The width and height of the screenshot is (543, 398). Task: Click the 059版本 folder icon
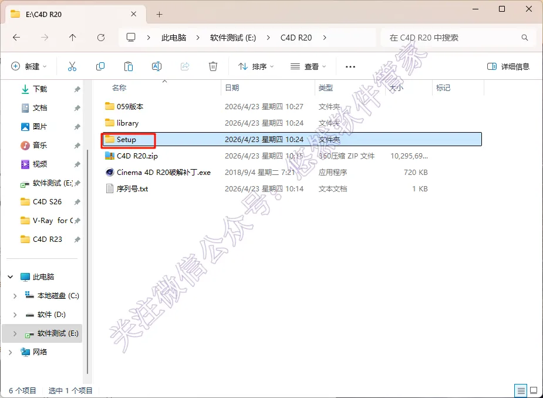(109, 106)
